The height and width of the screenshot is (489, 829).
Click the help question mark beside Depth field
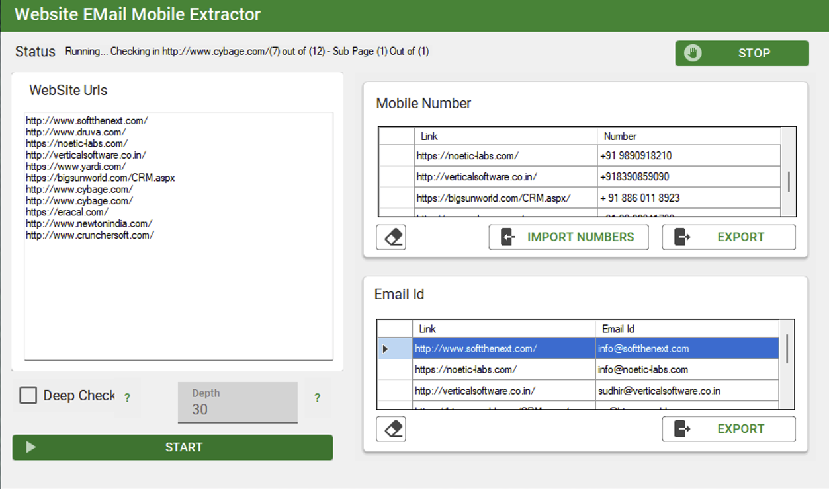click(318, 398)
